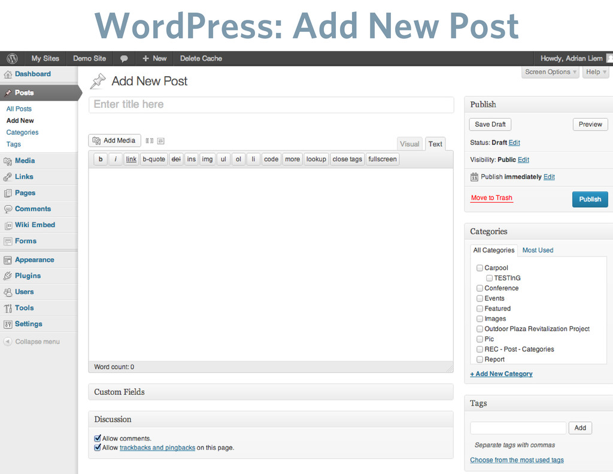This screenshot has height=474, width=613.
Task: Click the calendar icon next to Publish immediately
Action: point(474,177)
